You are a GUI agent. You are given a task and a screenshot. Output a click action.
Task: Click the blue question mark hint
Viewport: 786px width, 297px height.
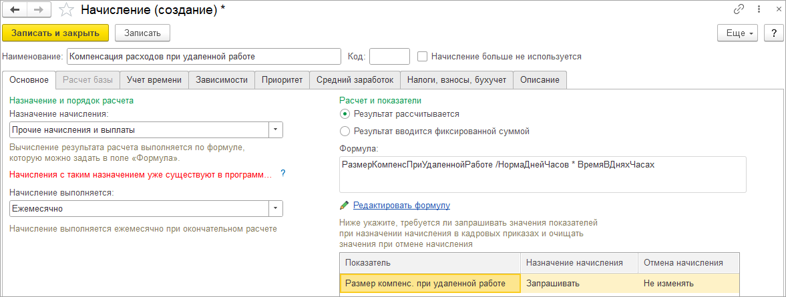point(283,174)
